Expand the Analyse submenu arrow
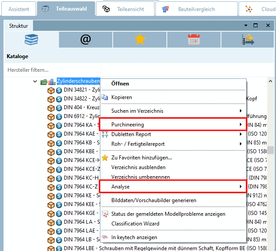 tap(241, 187)
